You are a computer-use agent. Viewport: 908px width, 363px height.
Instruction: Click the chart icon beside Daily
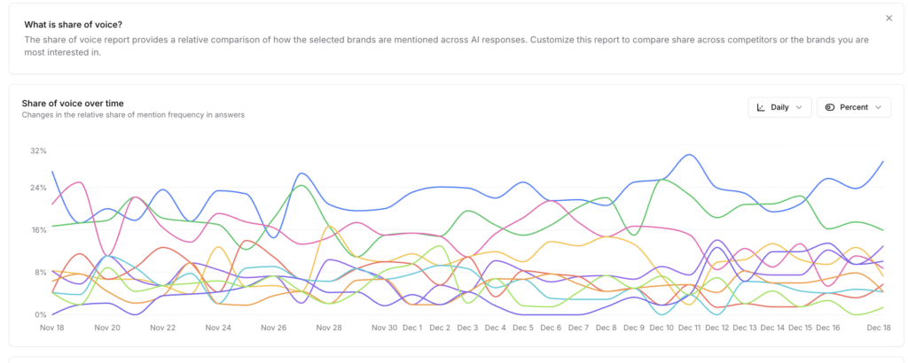(x=761, y=107)
